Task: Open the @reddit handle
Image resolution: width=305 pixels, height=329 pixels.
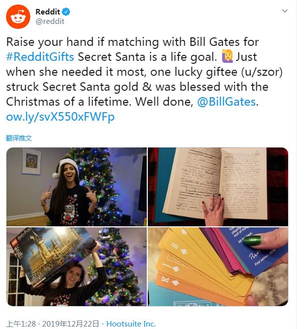Action: 50,21
